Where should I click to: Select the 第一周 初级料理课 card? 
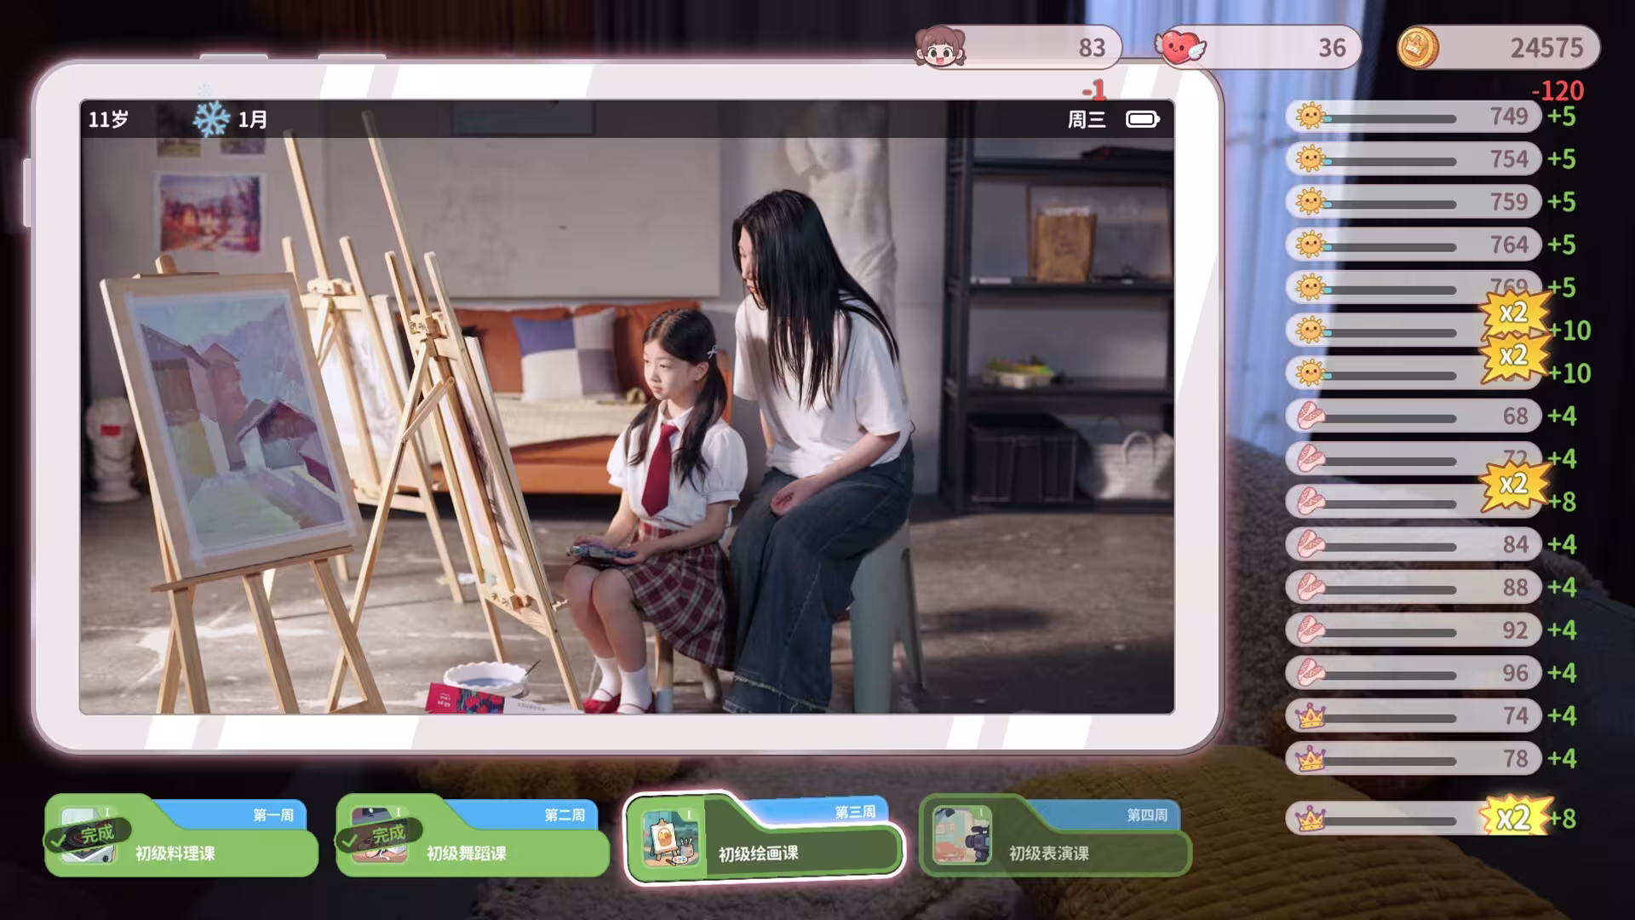click(181, 837)
